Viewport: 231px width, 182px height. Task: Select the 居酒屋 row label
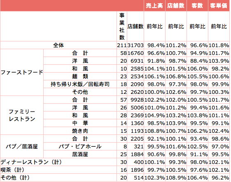click(80, 154)
